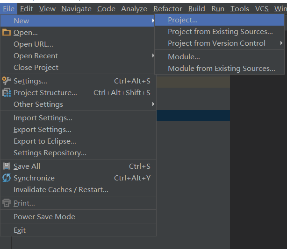The height and width of the screenshot is (249, 287).
Task: Click the Open folder icon
Action: (7, 33)
